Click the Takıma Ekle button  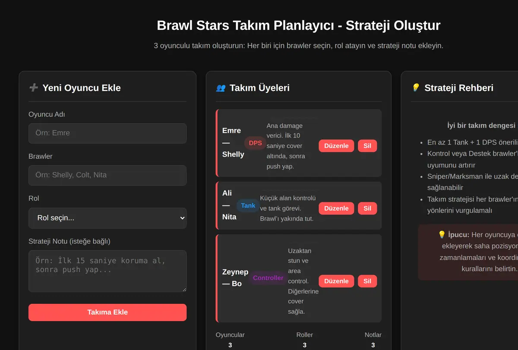(x=107, y=312)
